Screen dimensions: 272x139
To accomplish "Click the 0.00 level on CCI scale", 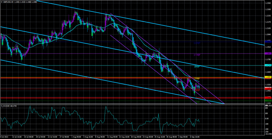I will pos(267,118).
